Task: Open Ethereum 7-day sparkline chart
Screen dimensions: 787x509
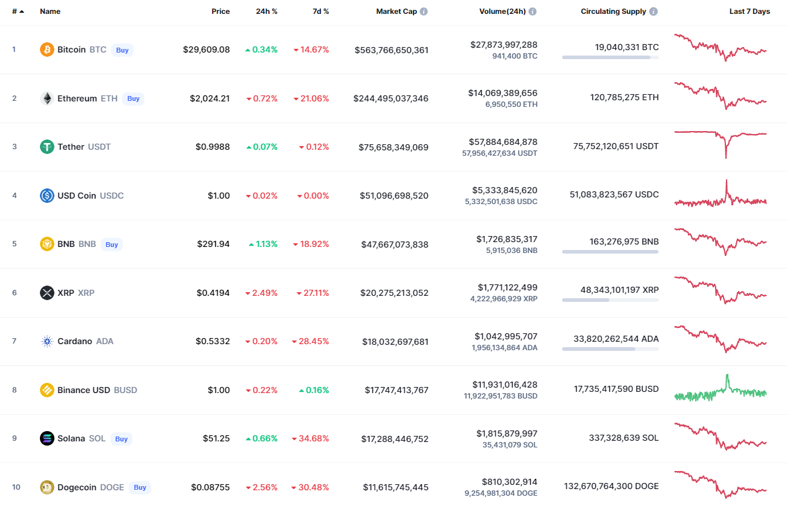Action: tap(721, 96)
